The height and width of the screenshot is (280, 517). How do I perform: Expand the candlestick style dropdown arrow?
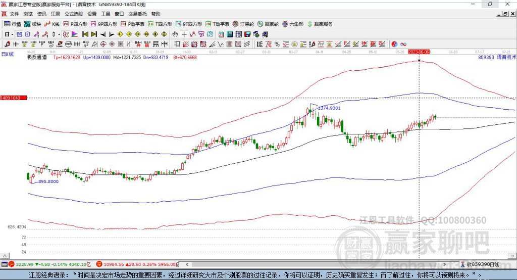(59, 34)
